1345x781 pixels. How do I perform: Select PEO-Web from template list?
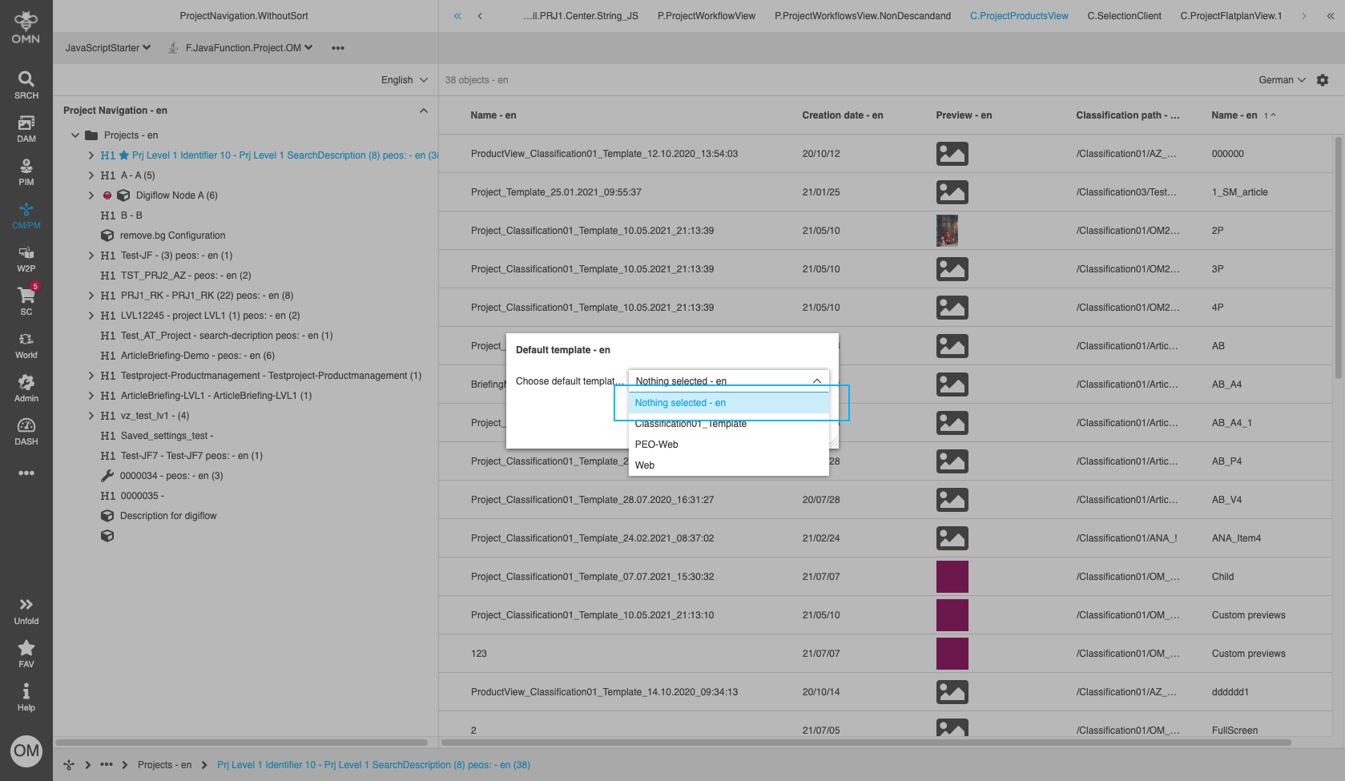tap(656, 445)
